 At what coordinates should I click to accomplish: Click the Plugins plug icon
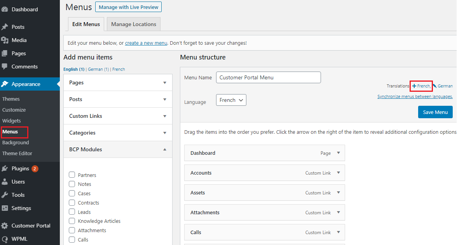click(x=5, y=168)
